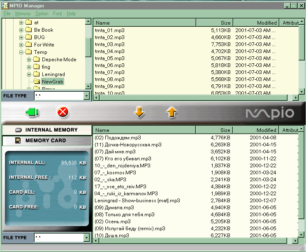The height and width of the screenshot is (252, 306).
Task: Click upper file list horizontal scroll right arrow
Action: pos(296,97)
